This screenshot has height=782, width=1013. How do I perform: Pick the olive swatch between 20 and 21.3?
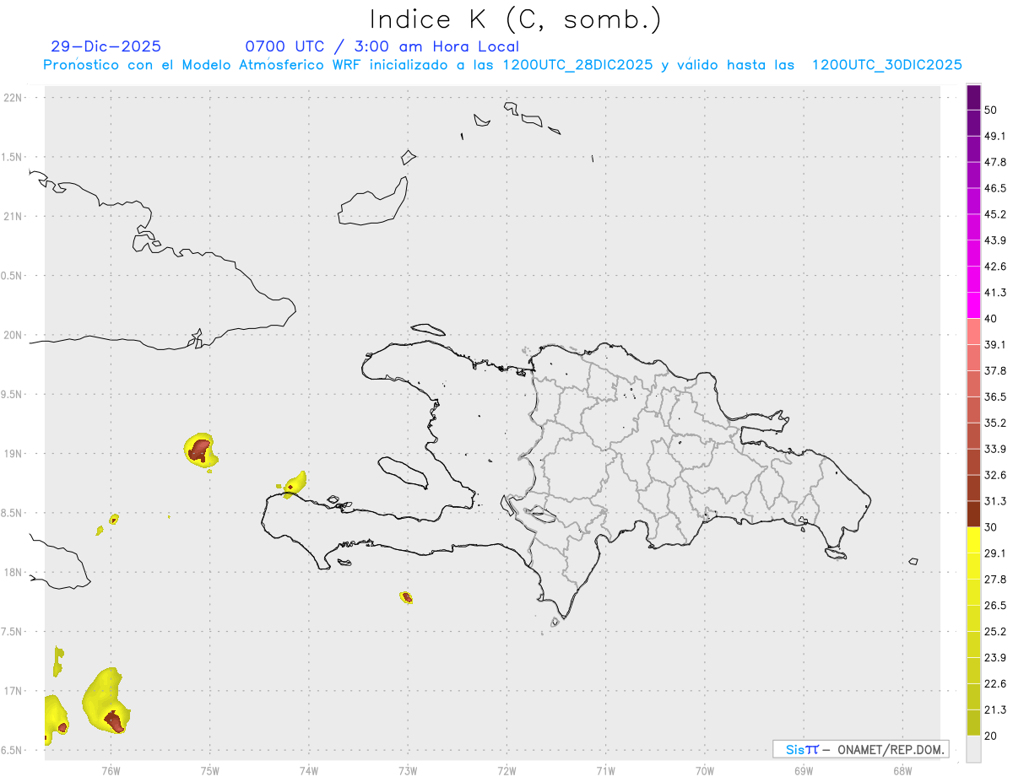pos(973,723)
